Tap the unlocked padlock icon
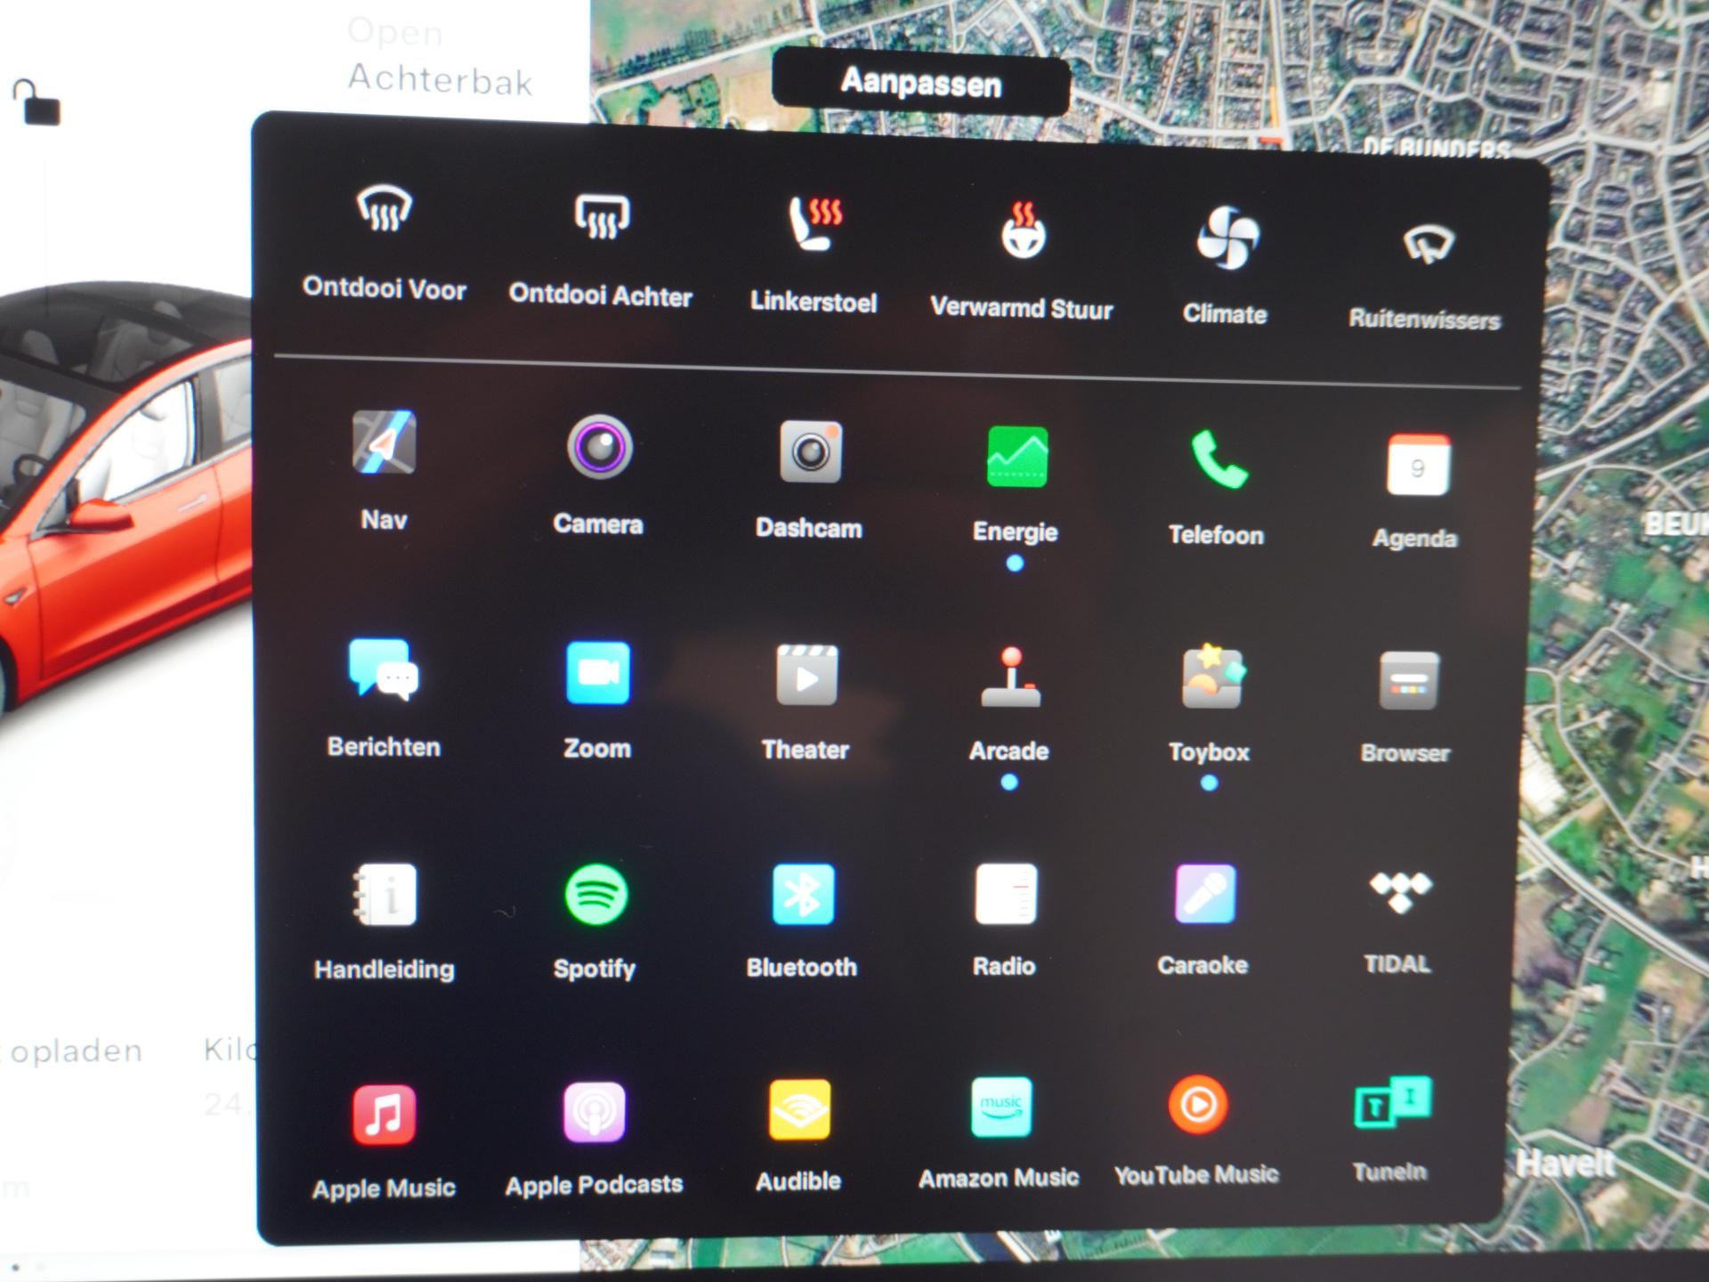This screenshot has width=1709, height=1282. click(36, 102)
